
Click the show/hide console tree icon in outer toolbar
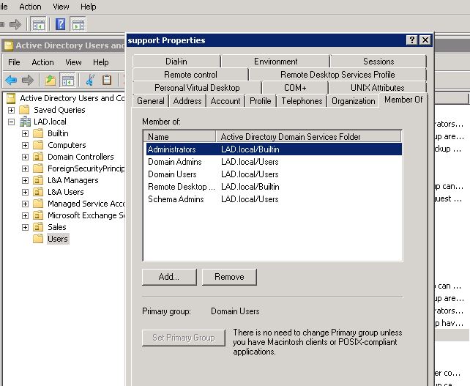[39, 25]
